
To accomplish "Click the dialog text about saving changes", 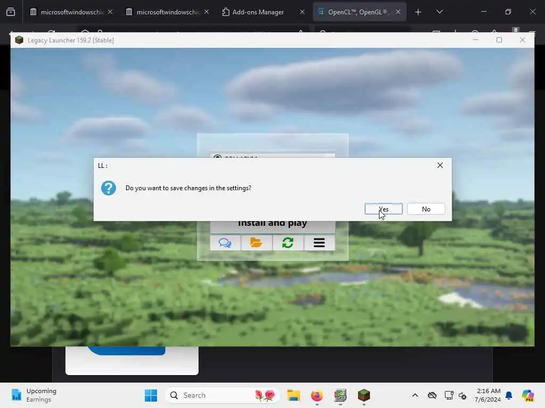I will point(188,188).
